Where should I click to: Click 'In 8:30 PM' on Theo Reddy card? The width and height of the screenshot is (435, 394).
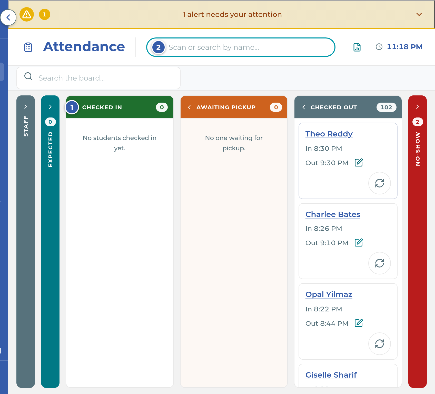point(324,149)
